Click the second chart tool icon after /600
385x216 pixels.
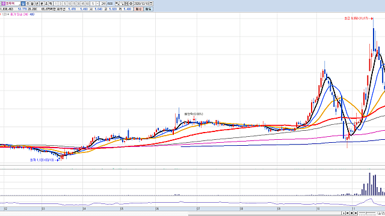[x=122, y=4]
